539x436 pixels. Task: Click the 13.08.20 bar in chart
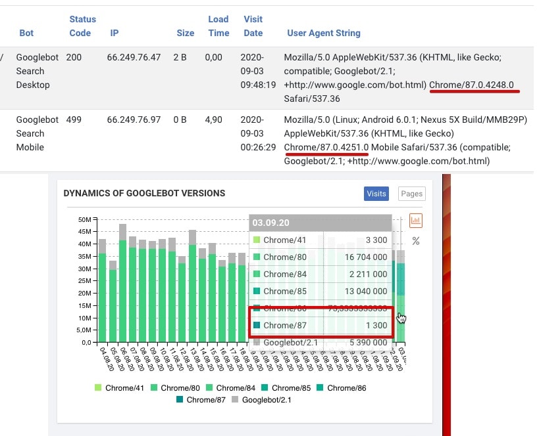pos(192,286)
